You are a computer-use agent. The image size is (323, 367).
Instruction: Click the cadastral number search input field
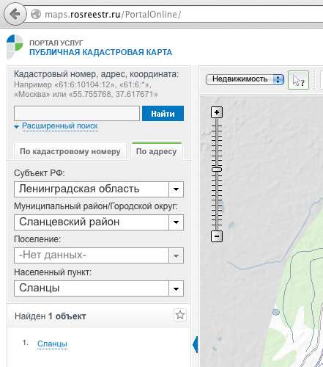pyautogui.click(x=77, y=114)
